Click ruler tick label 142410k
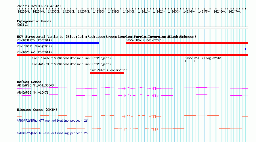This screenshot has width=256, height=142. coord(144,11)
